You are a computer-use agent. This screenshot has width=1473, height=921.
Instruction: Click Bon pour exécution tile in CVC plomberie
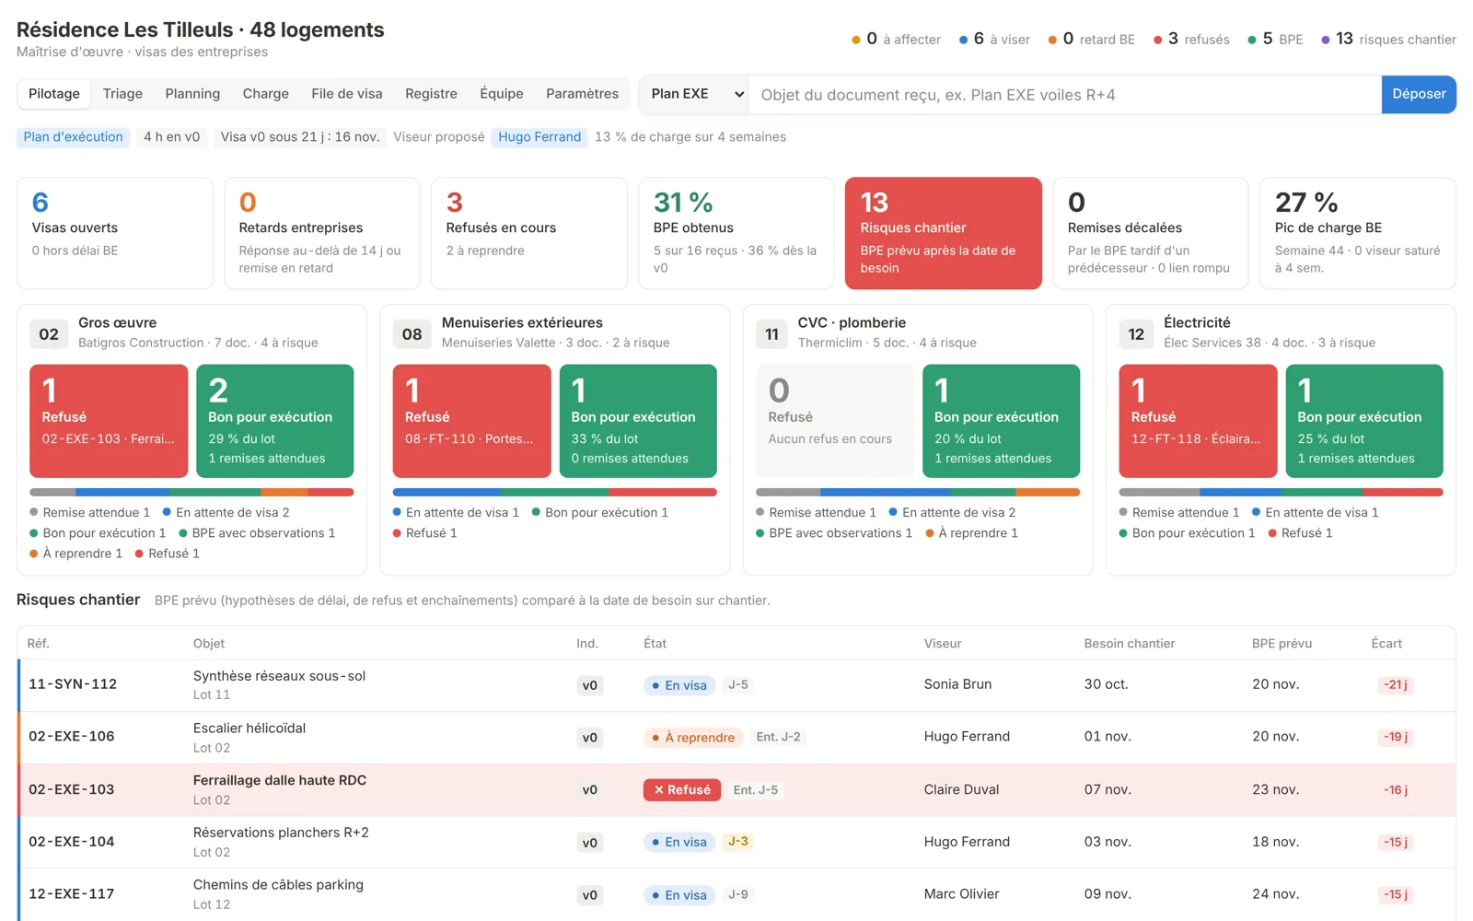(x=1001, y=421)
